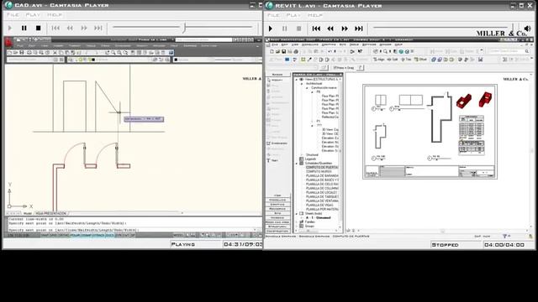
Task: Select PLANILLA DE VIGAS schedule
Action: pyautogui.click(x=319, y=205)
